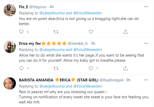Screen dimensions: 154x107
Task: Reply to Erica my fav's tweet
Action: click(x=22, y=68)
